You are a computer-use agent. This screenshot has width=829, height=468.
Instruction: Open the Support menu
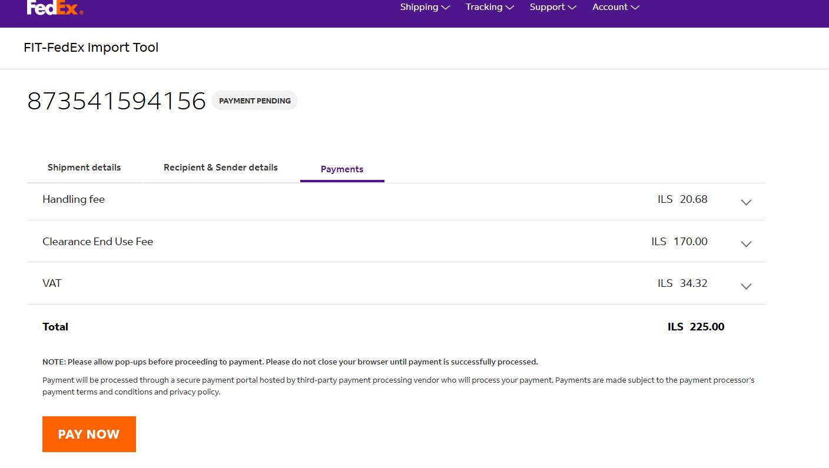coord(552,7)
